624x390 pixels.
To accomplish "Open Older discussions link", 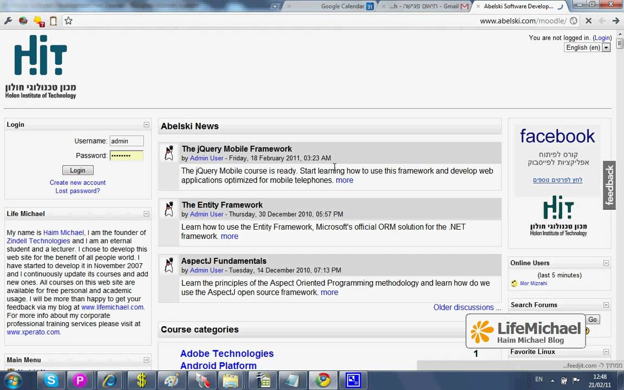I will click(467, 307).
